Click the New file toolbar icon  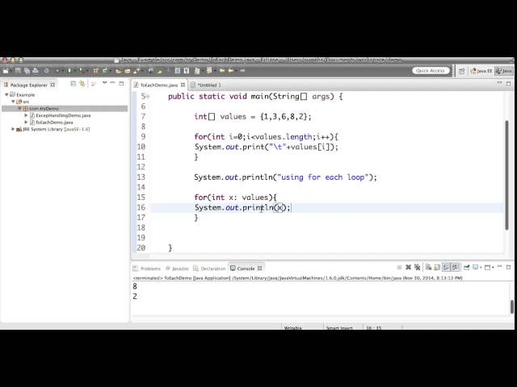point(6,71)
